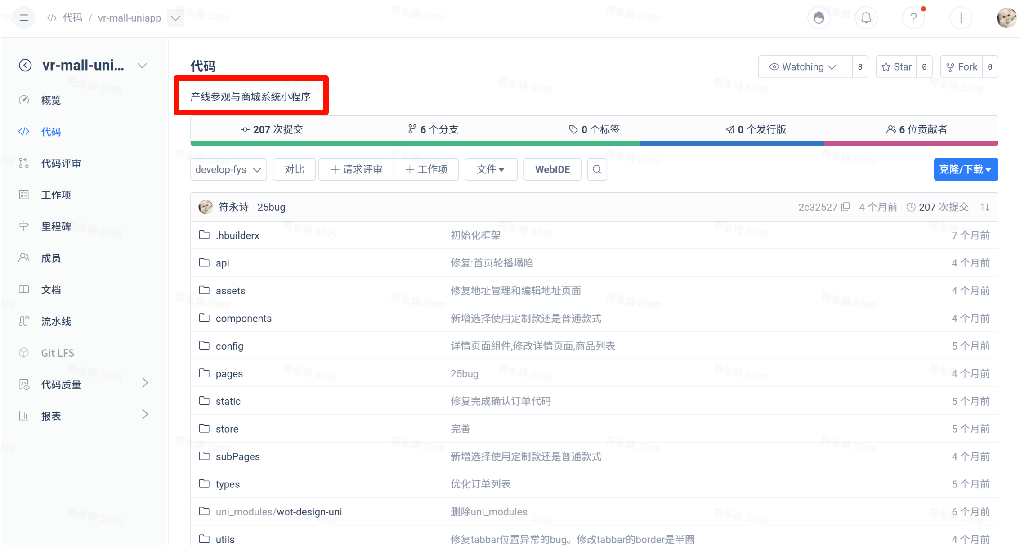
Task: Open the 克隆/下载 dropdown
Action: click(x=966, y=169)
